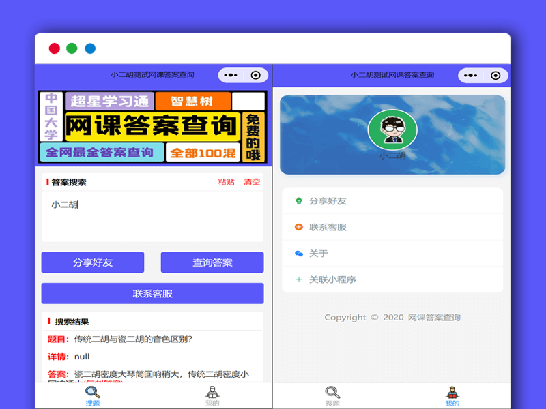Click the 查询答案 button
Viewport: 546px width, 409px height.
(x=212, y=262)
